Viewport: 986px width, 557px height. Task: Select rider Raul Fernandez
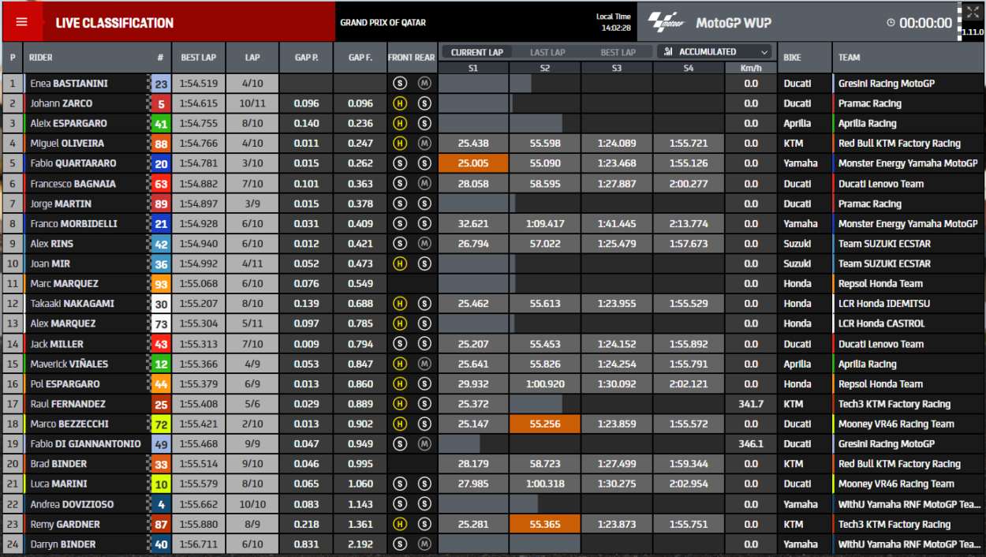tap(66, 404)
